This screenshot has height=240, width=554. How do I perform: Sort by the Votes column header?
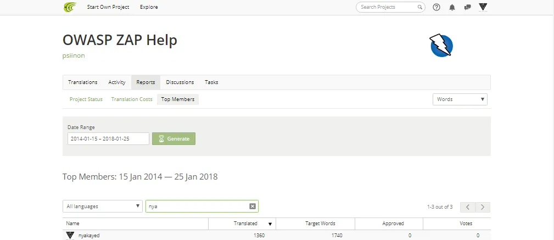(466, 224)
